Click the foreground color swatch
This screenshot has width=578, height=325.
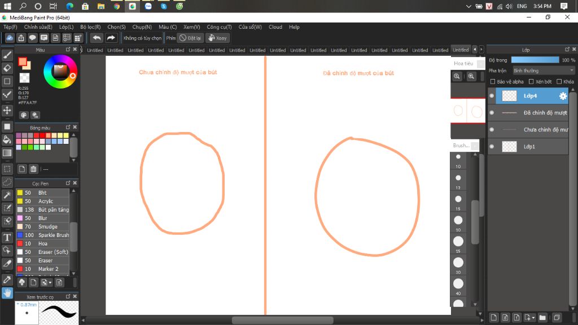[x=23, y=62]
